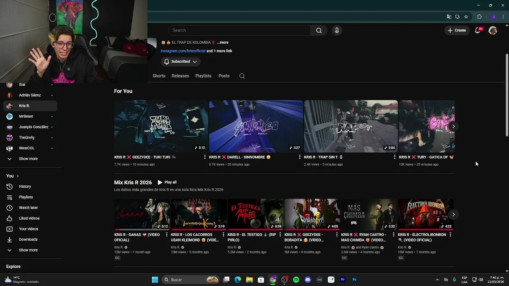Open the YouTube account avatar menu

[x=493, y=31]
